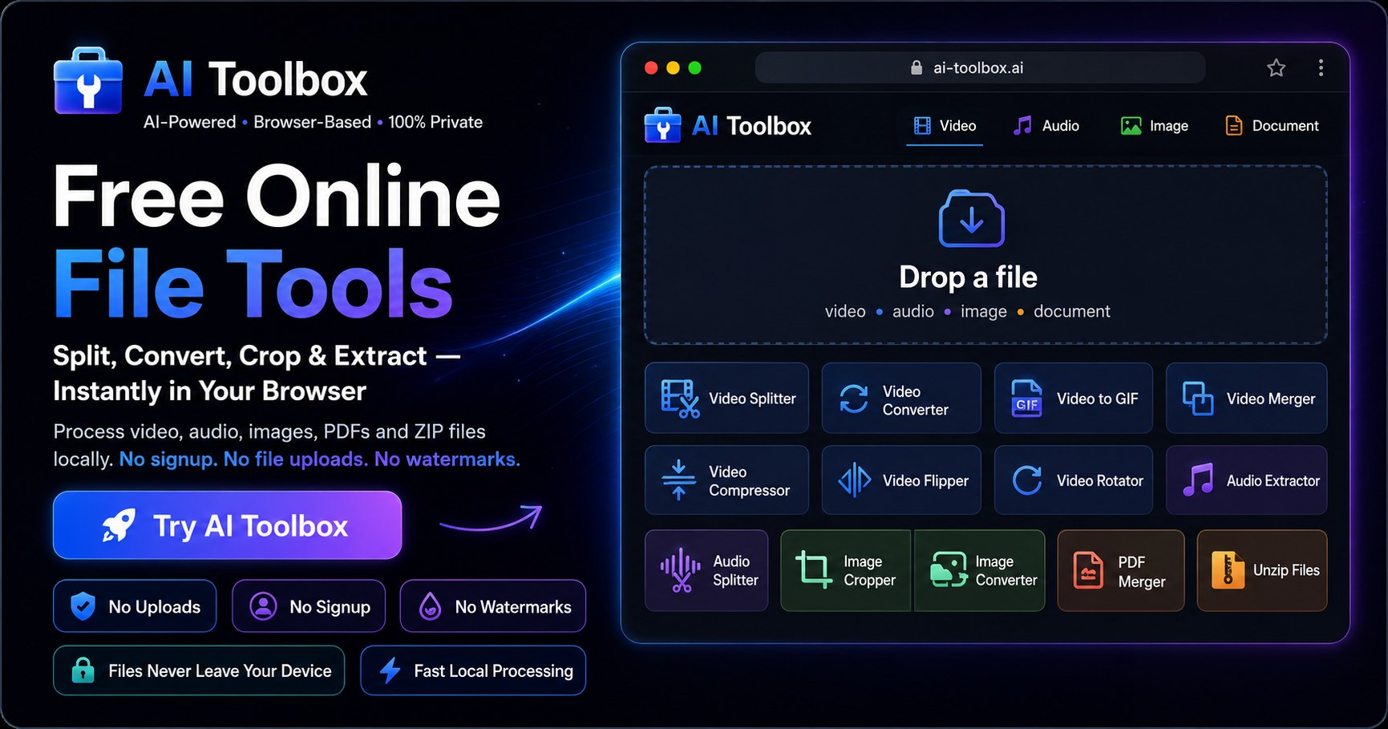
Task: Open the Video Splitter tool
Action: point(726,399)
